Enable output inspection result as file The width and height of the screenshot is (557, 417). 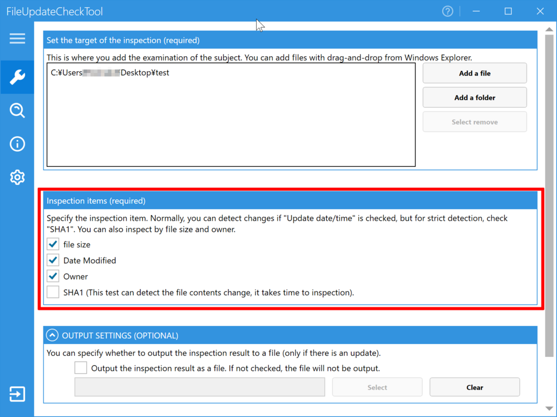[81, 368]
